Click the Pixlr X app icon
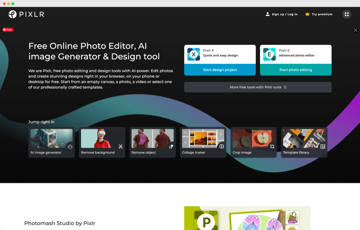This screenshot has width=360, height=230. point(193,54)
